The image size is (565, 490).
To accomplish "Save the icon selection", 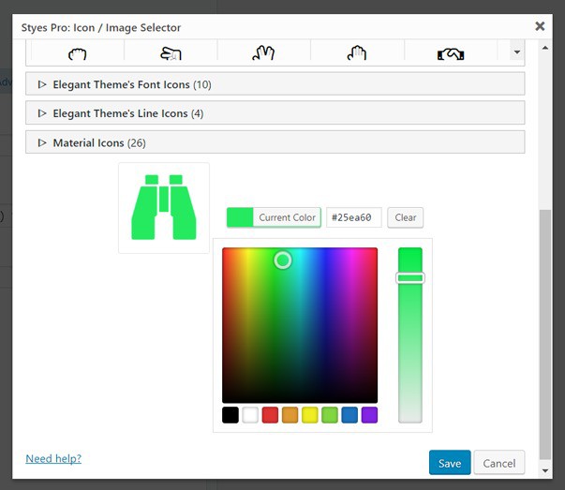I will pos(450,463).
